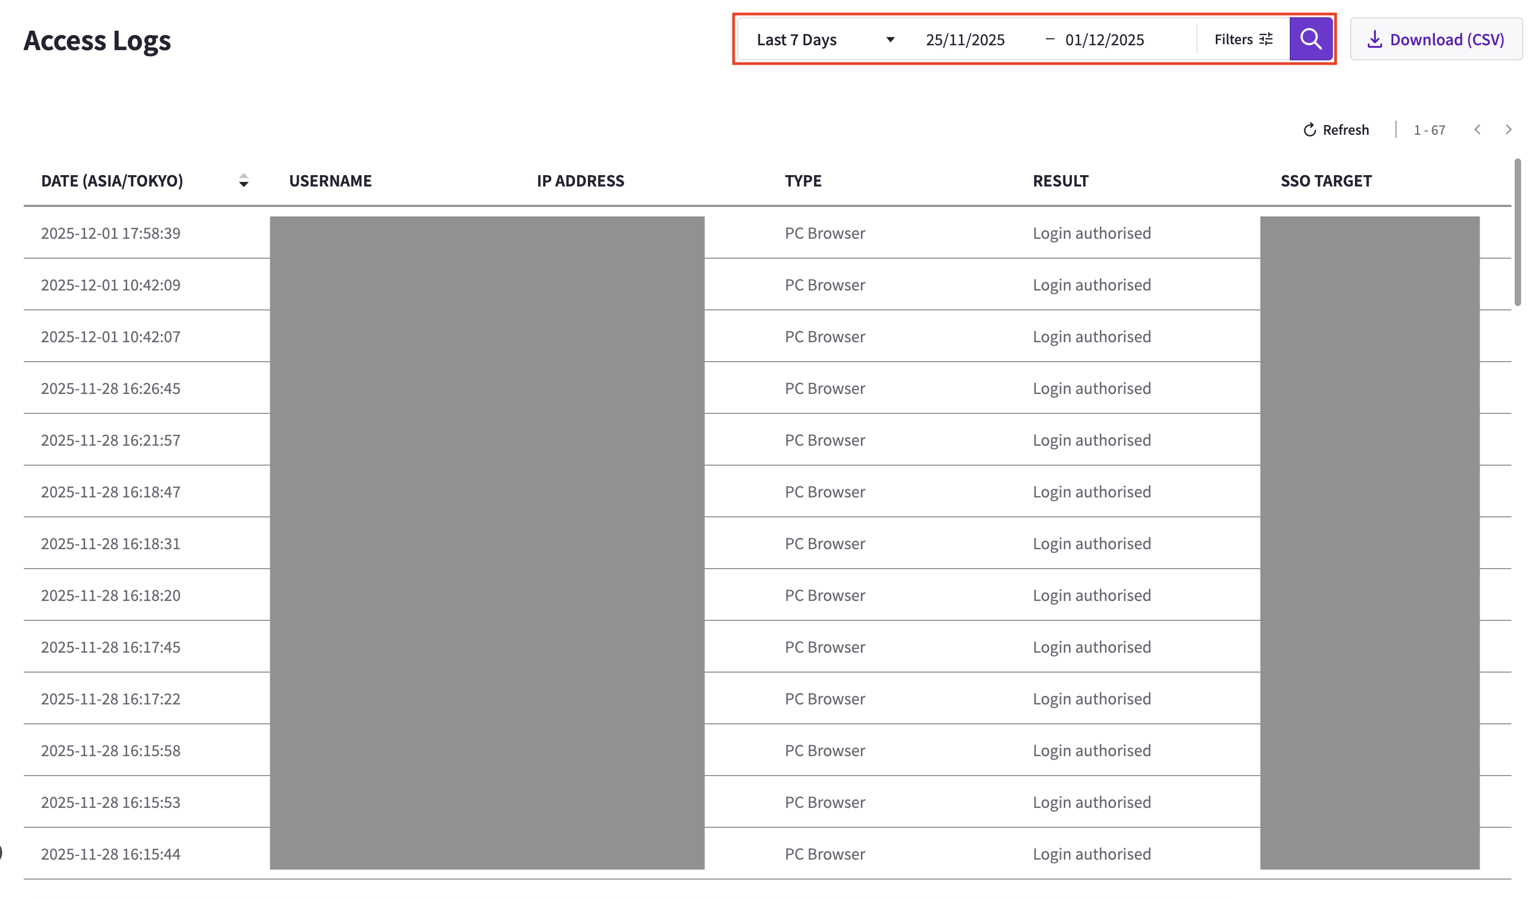Open the Filters options
The height and width of the screenshot is (899, 1533).
1243,39
